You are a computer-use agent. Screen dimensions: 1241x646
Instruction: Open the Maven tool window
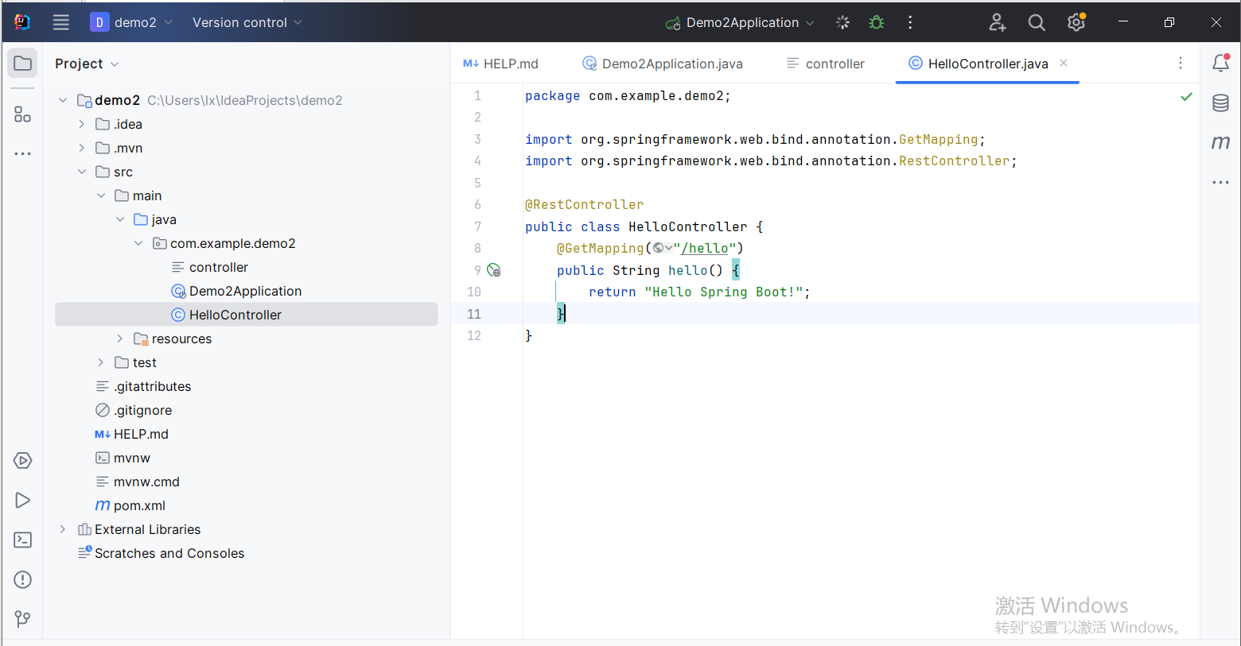click(1220, 142)
